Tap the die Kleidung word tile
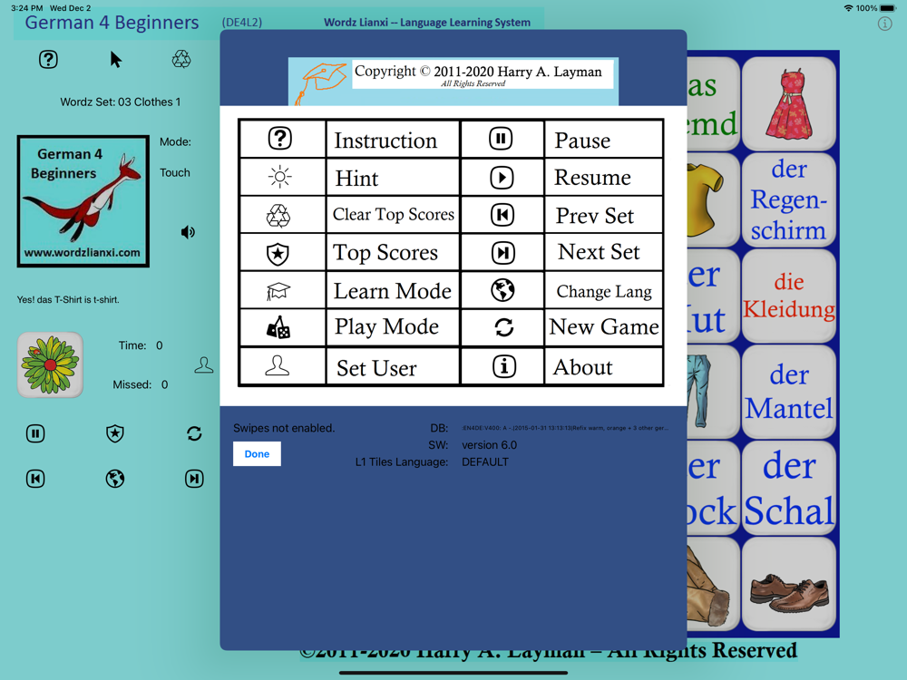Image resolution: width=907 pixels, height=680 pixels. point(789,296)
